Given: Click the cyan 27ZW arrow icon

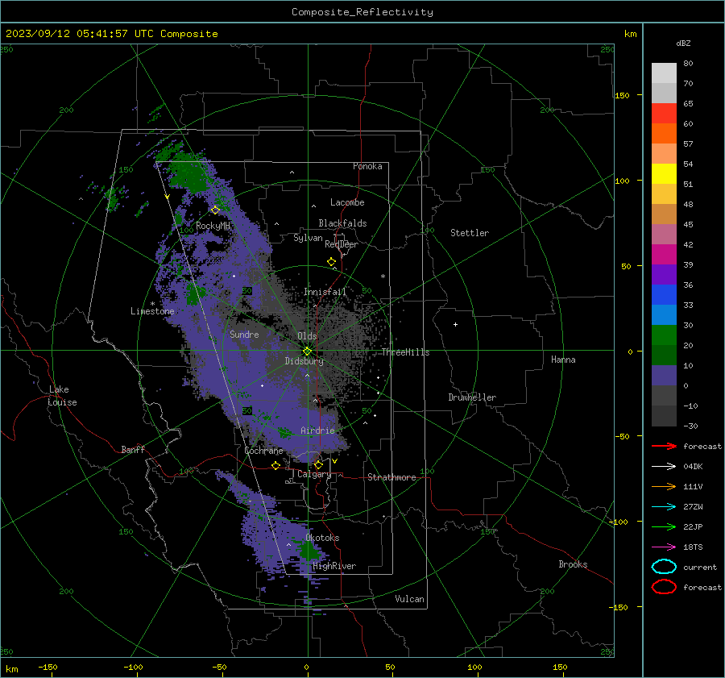Looking at the screenshot, I should (664, 507).
